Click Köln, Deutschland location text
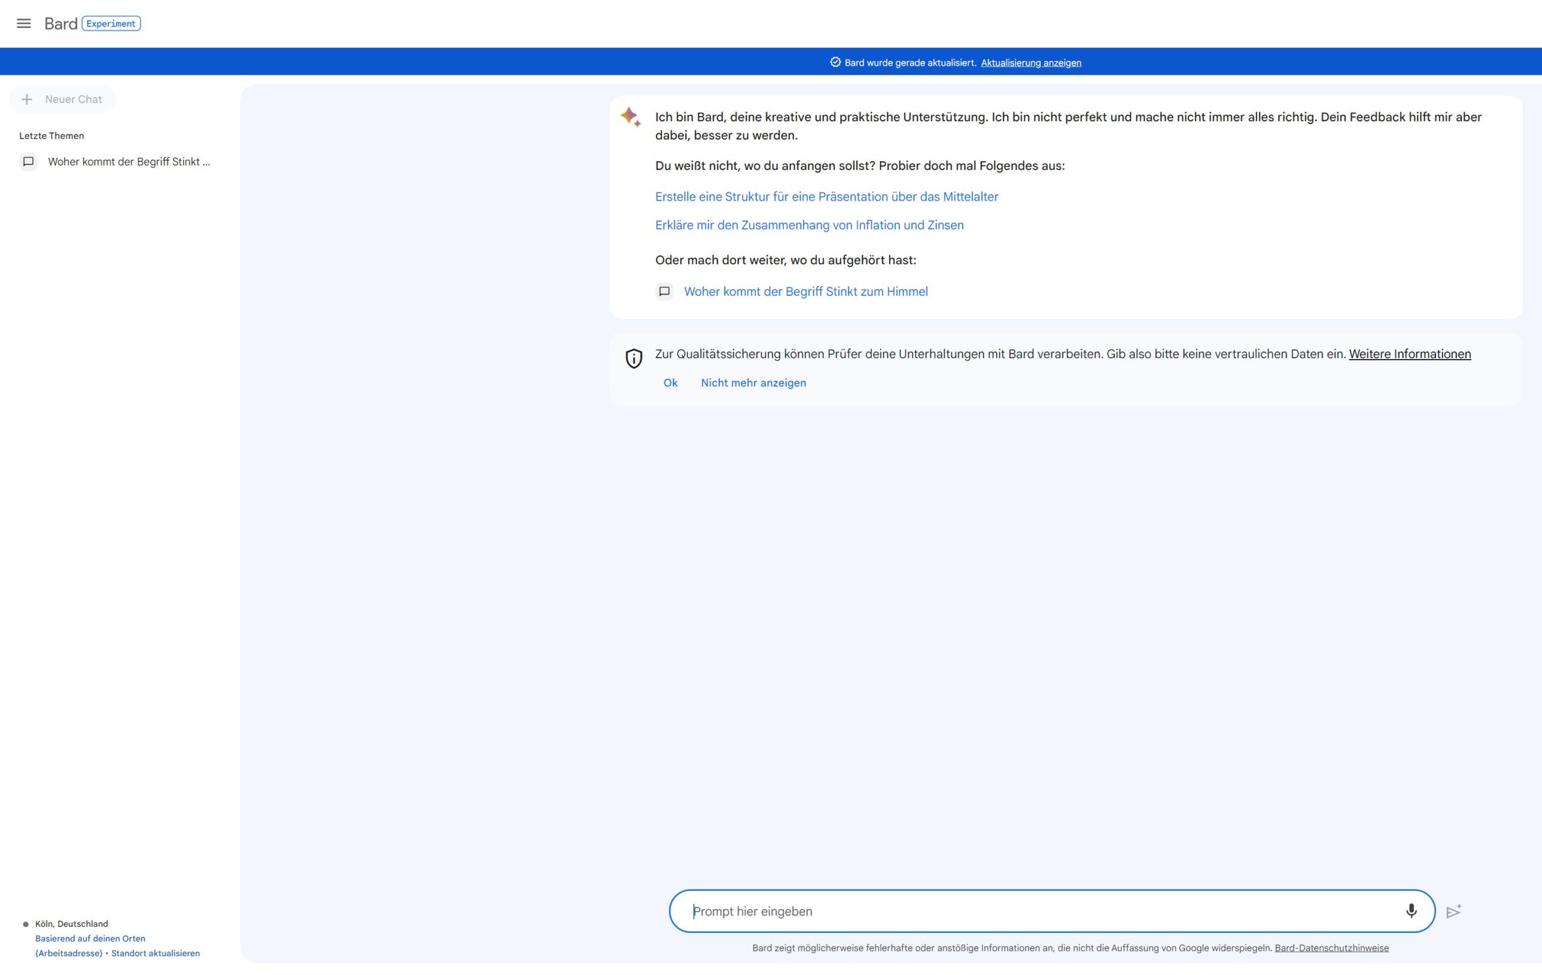The image size is (1542, 975). [72, 924]
